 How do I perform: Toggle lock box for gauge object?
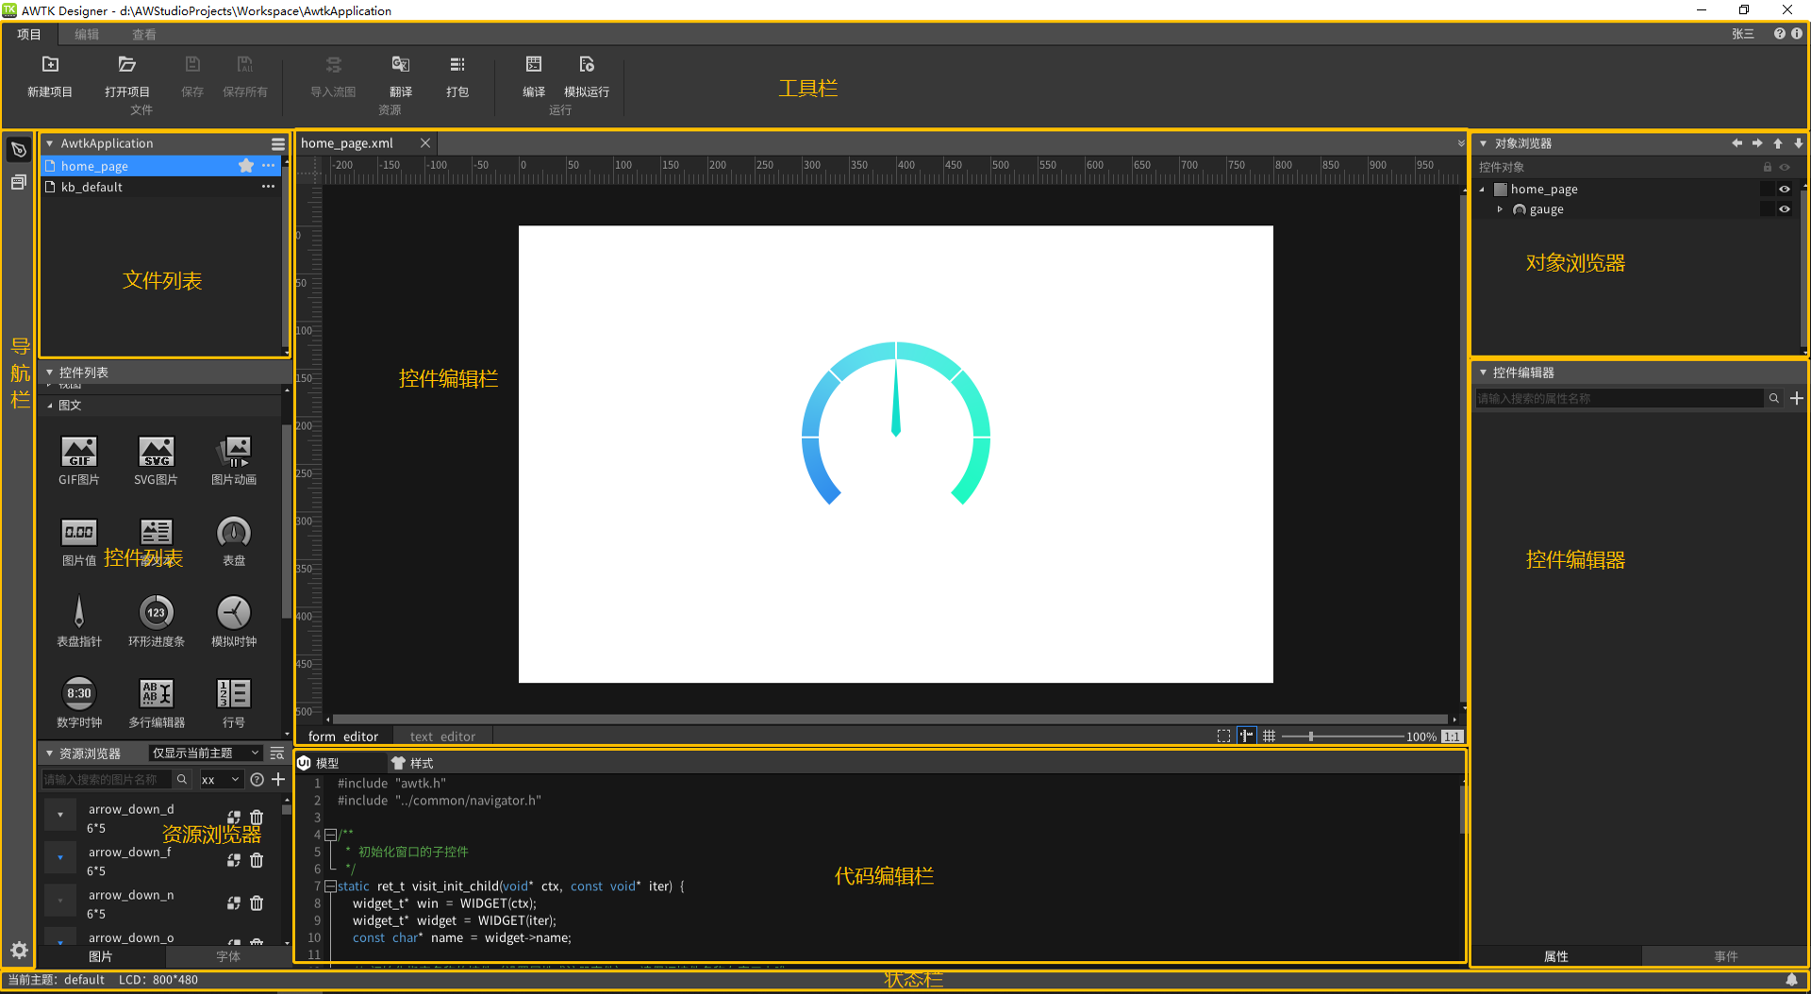point(1768,209)
